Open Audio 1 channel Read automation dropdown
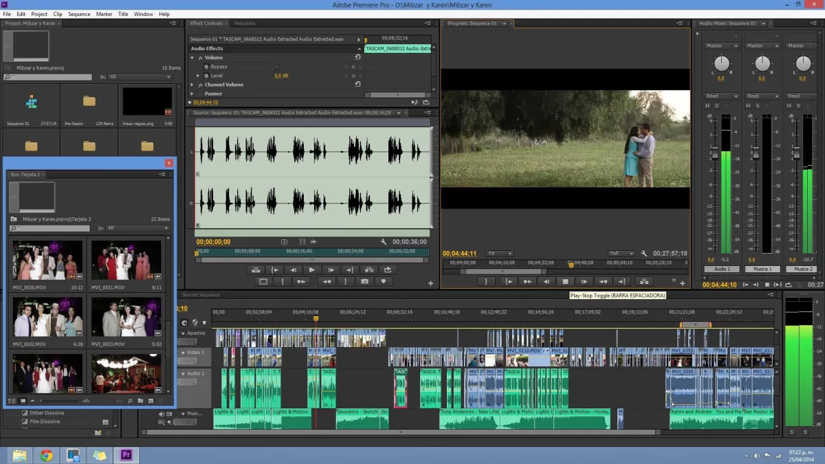 click(x=722, y=96)
